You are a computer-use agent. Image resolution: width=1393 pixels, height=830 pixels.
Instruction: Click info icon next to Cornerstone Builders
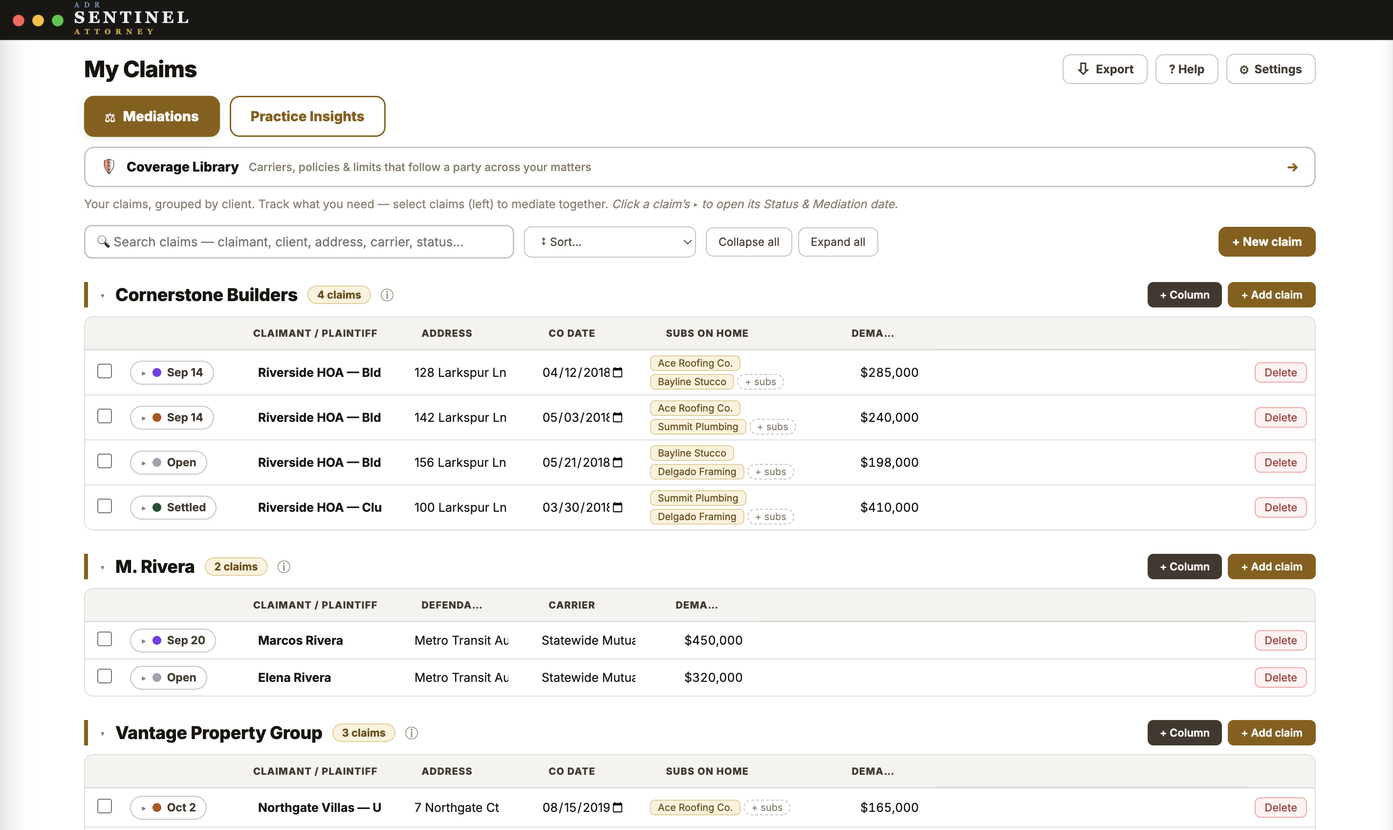click(387, 295)
